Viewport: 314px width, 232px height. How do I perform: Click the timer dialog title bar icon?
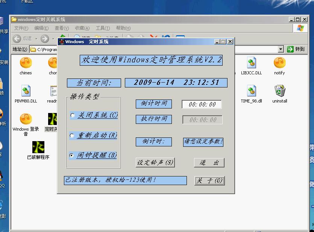point(62,42)
